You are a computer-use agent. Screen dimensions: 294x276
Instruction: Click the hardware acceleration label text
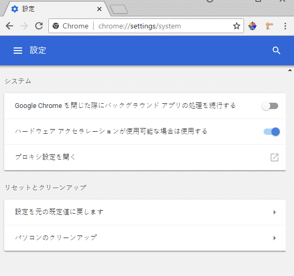coord(111,131)
